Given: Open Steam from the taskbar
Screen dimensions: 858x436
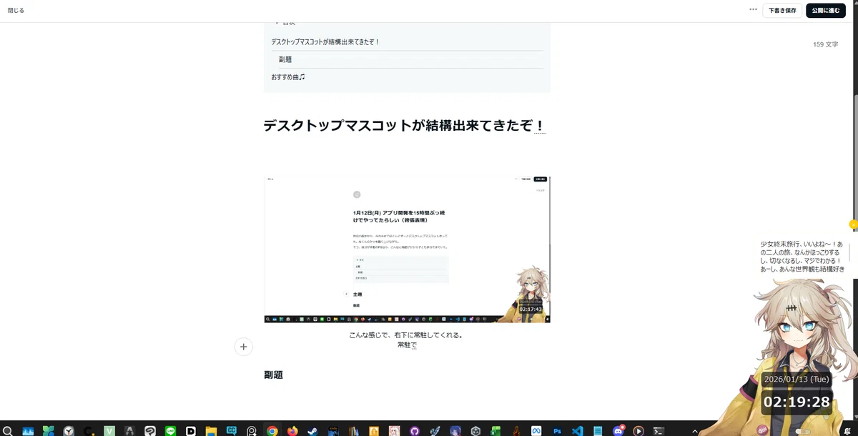Looking at the screenshot, I should [312, 431].
